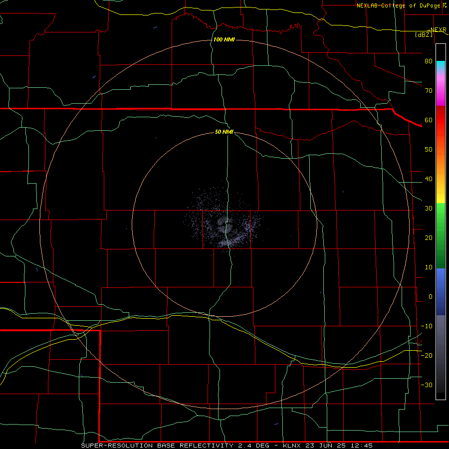This screenshot has height=449, width=449.
Task: Pick the blue segment of the color bar
Action: (441, 291)
